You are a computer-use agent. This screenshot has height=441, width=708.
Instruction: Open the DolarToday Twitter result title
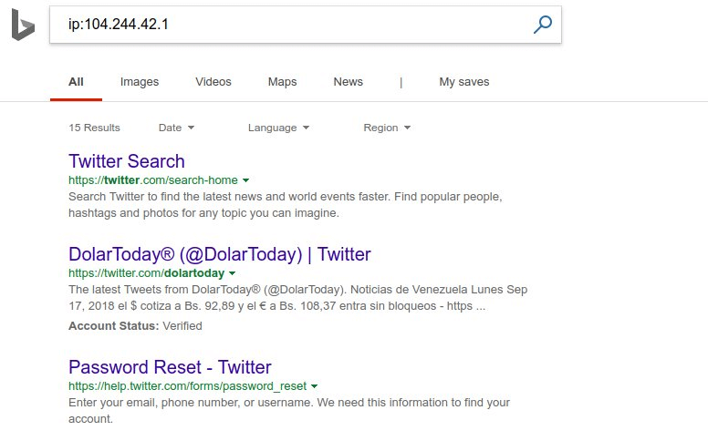click(220, 254)
